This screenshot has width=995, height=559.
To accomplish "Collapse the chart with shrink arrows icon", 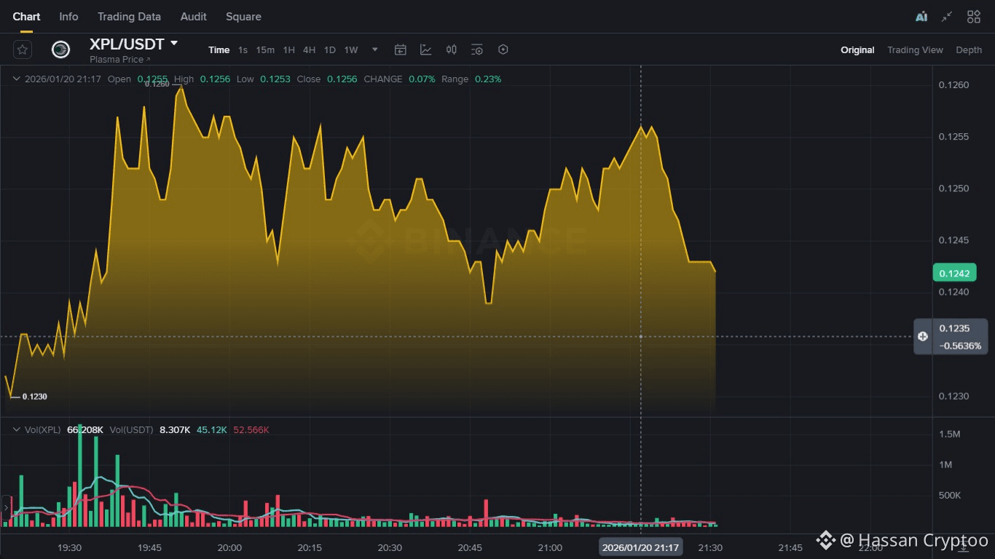I will [x=947, y=16].
